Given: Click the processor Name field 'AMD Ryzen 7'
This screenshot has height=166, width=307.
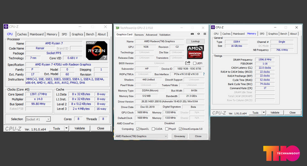Looking at the screenshot, I should 54,43.
